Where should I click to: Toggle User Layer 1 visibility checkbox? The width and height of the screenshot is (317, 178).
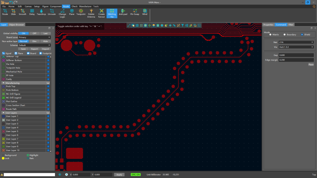click(48, 116)
